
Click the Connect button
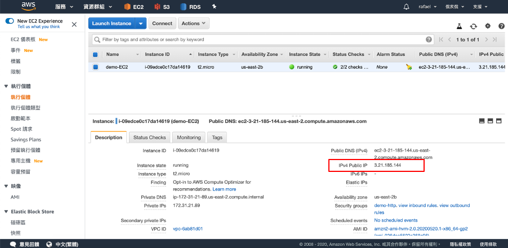click(162, 23)
